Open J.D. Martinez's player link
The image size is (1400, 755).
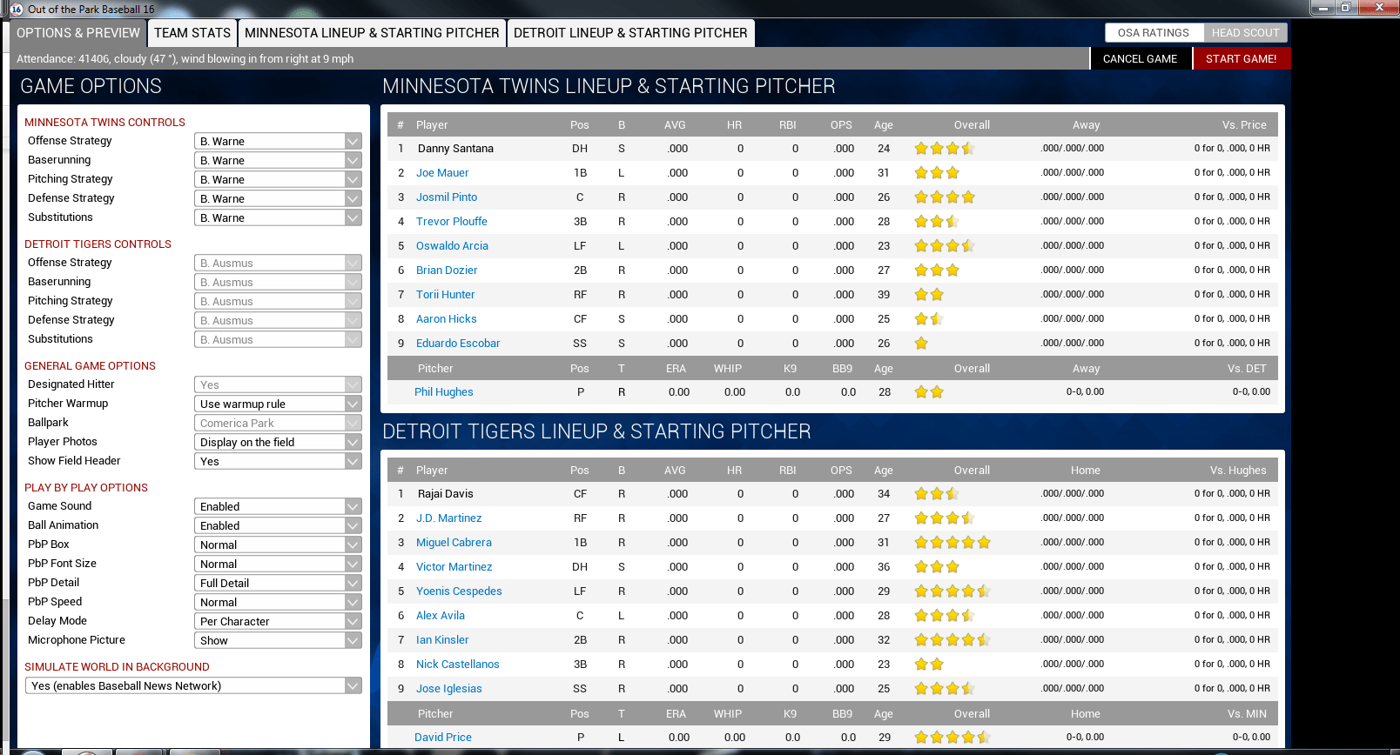[x=448, y=518]
